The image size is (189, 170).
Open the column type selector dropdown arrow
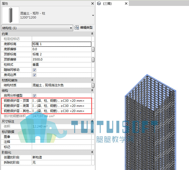(93, 15)
